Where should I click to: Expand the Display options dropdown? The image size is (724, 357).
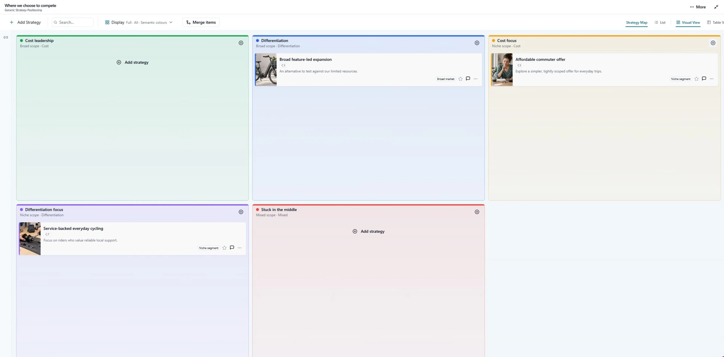139,22
